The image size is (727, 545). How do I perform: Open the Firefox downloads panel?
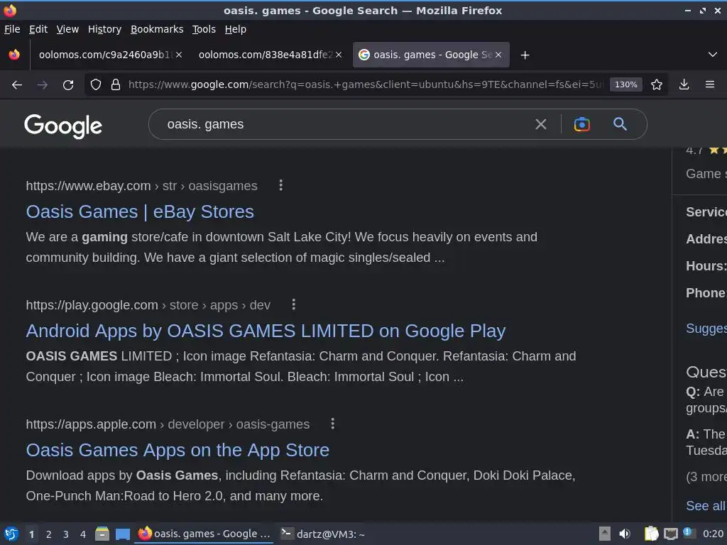click(684, 84)
